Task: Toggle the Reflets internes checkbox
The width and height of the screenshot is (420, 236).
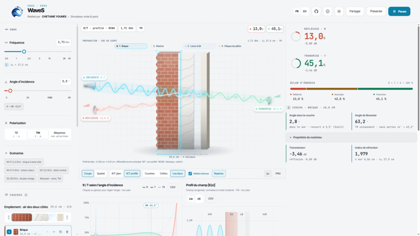Action: coord(190,173)
